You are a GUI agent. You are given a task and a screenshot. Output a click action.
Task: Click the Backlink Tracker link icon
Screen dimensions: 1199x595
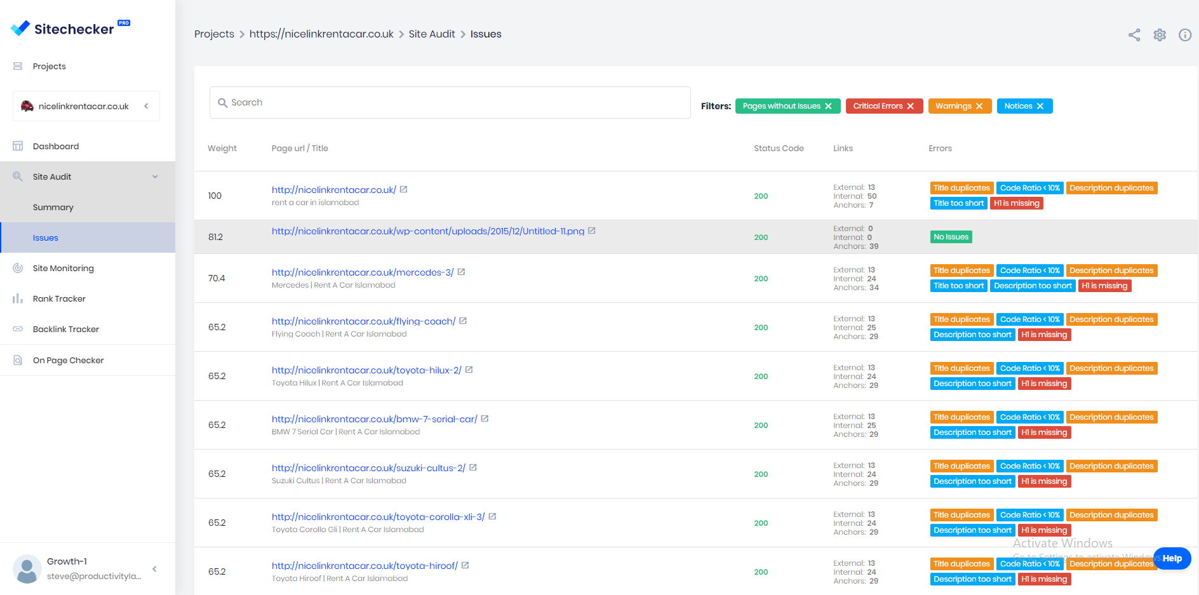point(18,329)
